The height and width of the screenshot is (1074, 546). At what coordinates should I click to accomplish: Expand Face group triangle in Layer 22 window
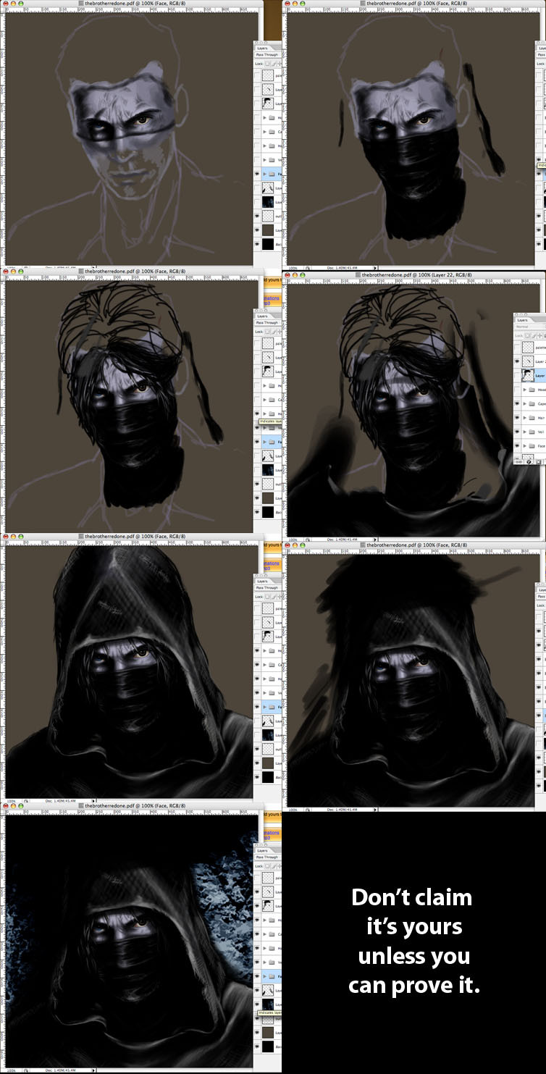524,445
